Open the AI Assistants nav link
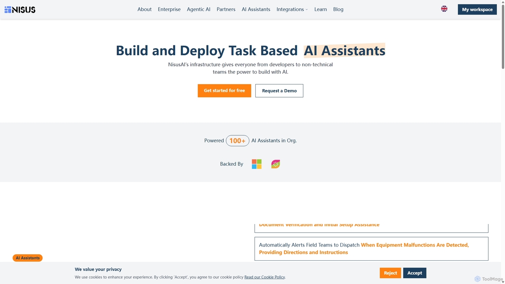 256,9
